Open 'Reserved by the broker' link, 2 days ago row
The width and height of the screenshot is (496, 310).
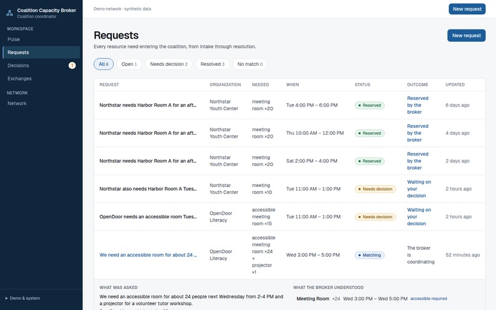[x=418, y=161]
